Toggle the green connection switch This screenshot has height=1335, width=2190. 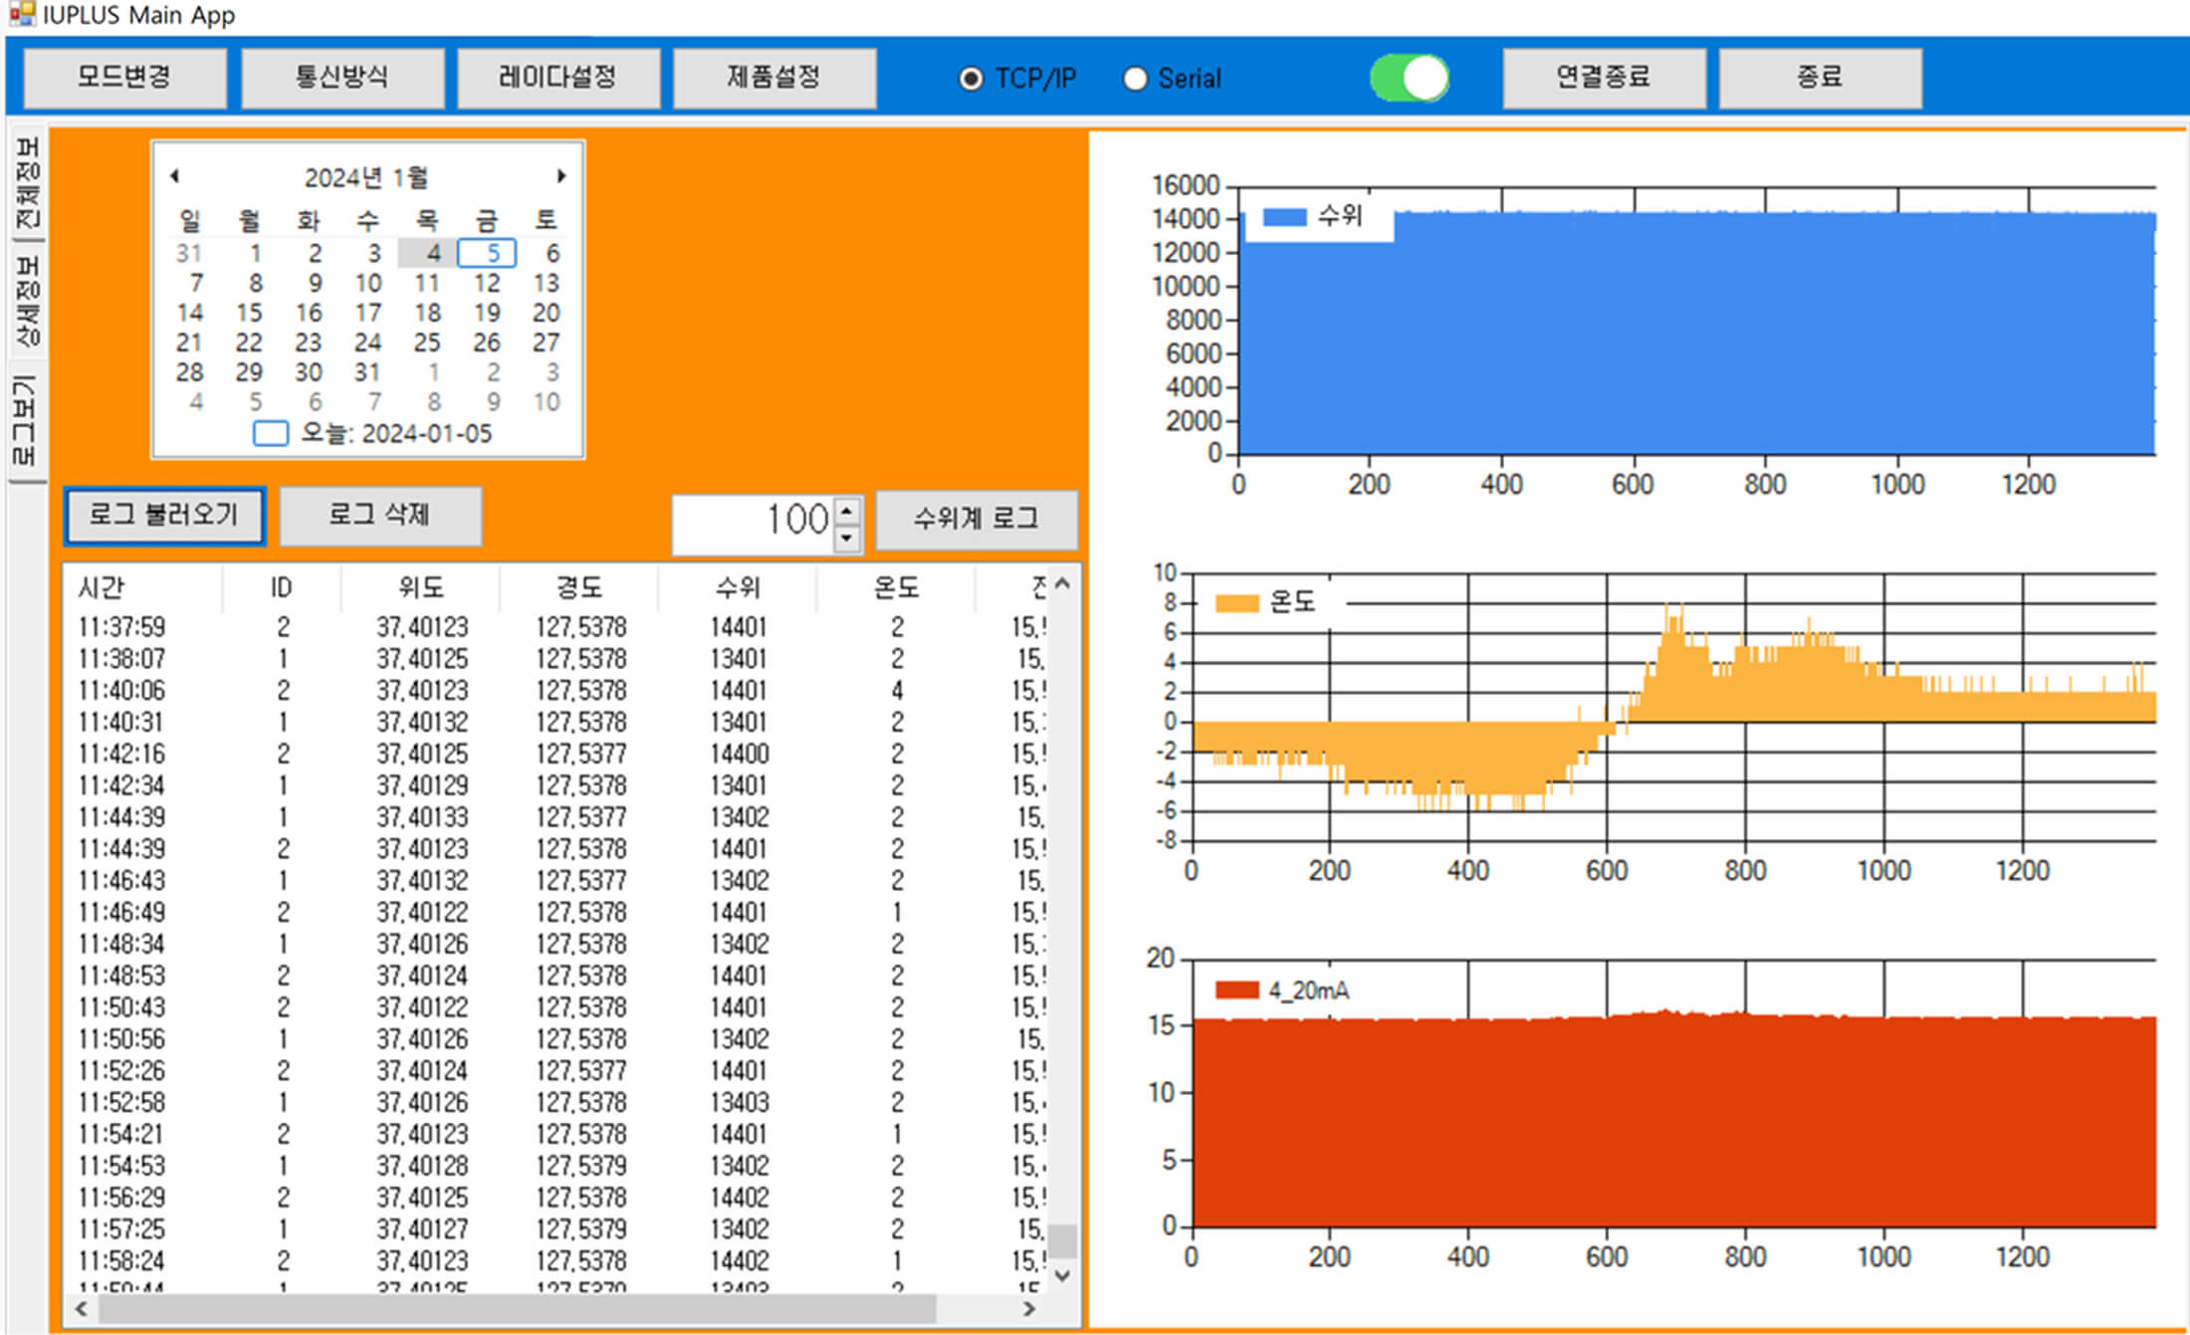tap(1409, 79)
